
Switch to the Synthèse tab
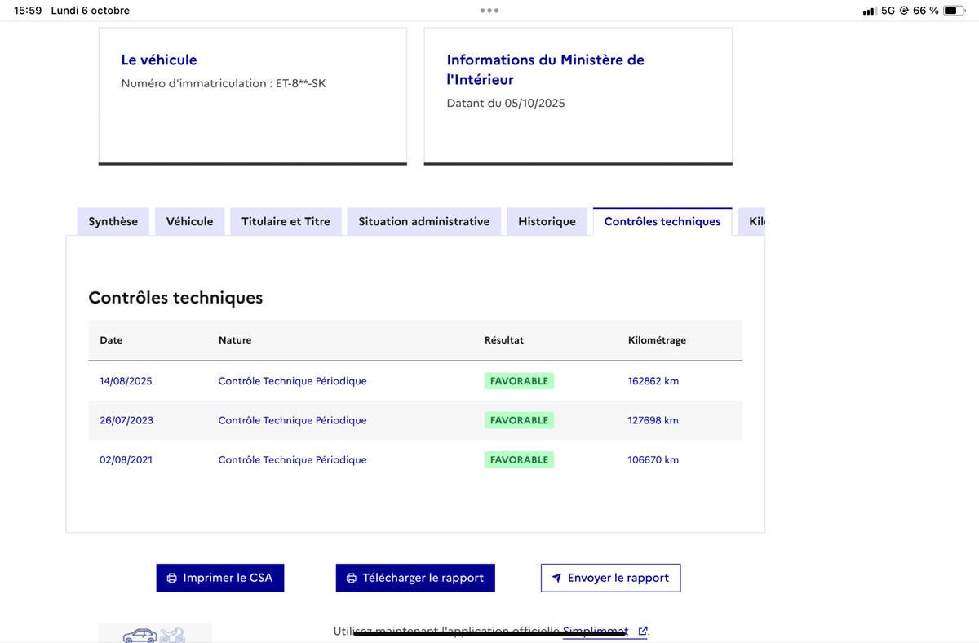click(113, 221)
